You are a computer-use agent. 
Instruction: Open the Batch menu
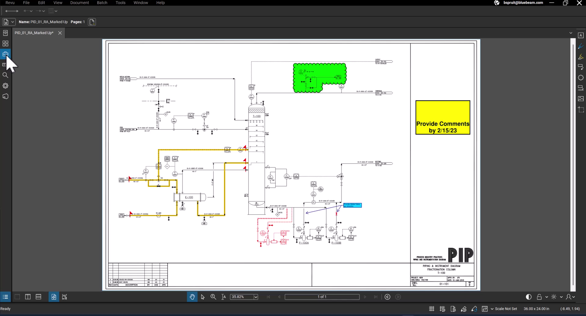pyautogui.click(x=102, y=2)
